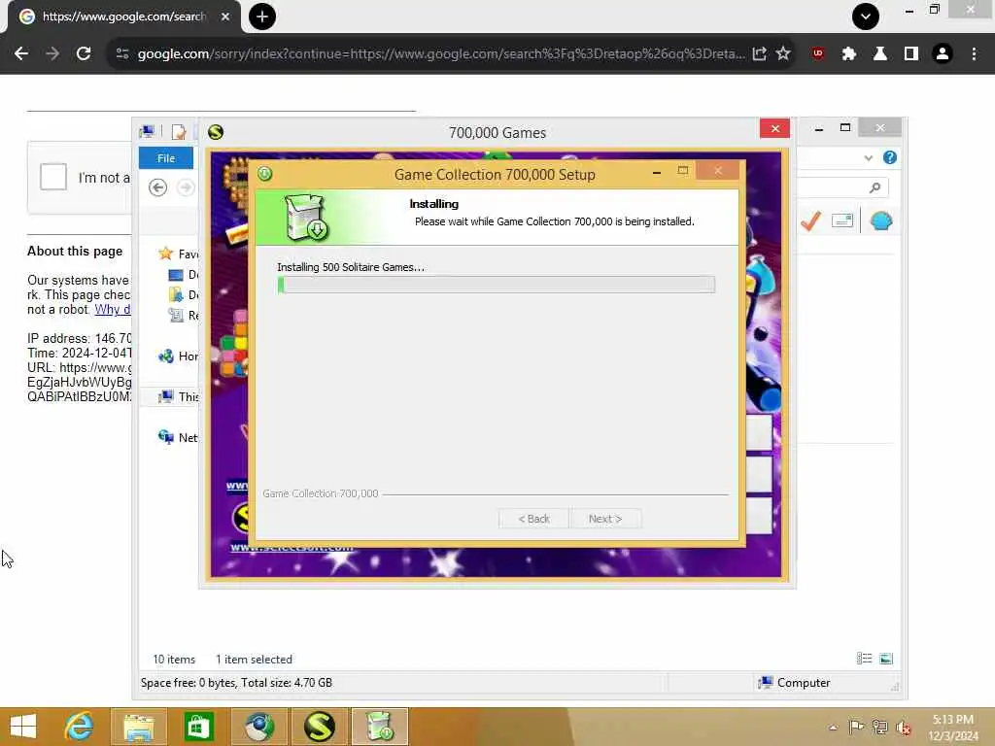Open Action Center flag icon
The image size is (995, 746).
(856, 727)
